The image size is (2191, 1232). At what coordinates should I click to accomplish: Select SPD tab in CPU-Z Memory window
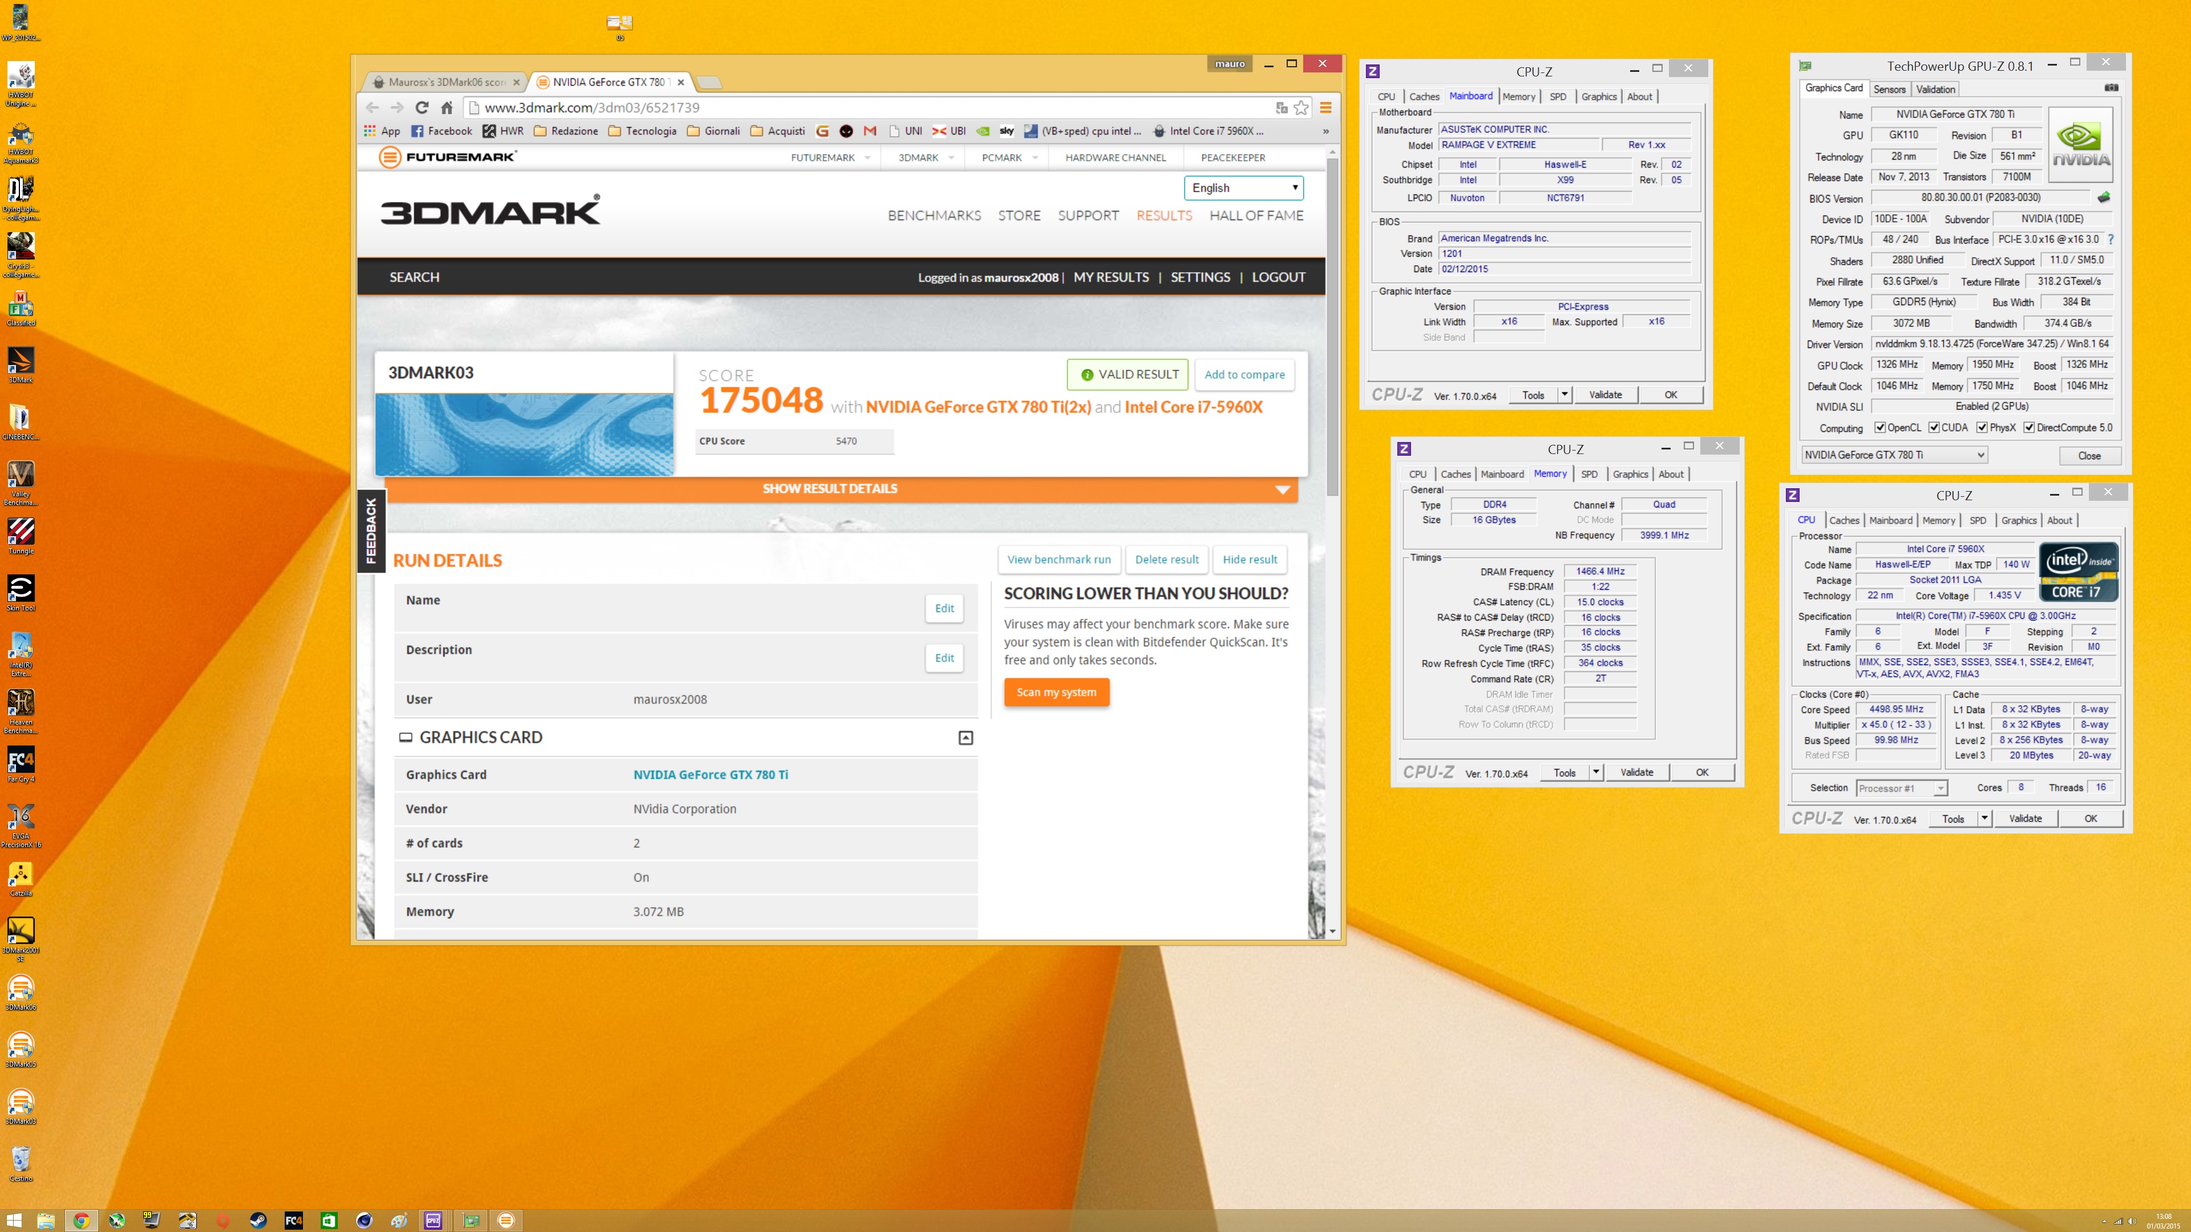tap(1589, 473)
